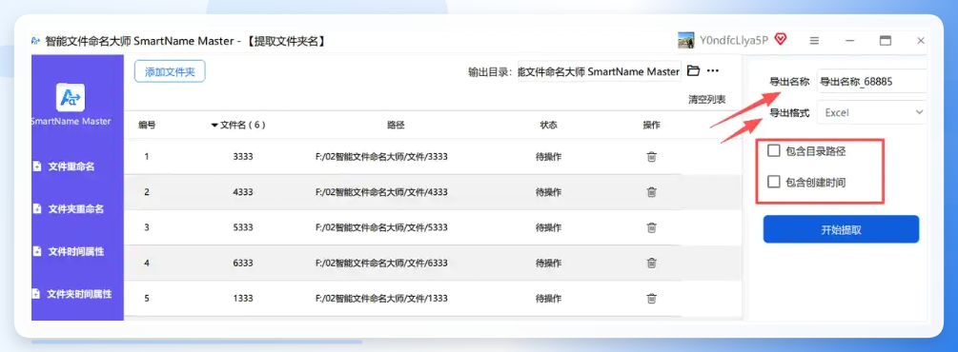Image resolution: width=958 pixels, height=352 pixels.
Task: Open the hamburger menu in title bar
Action: click(814, 41)
